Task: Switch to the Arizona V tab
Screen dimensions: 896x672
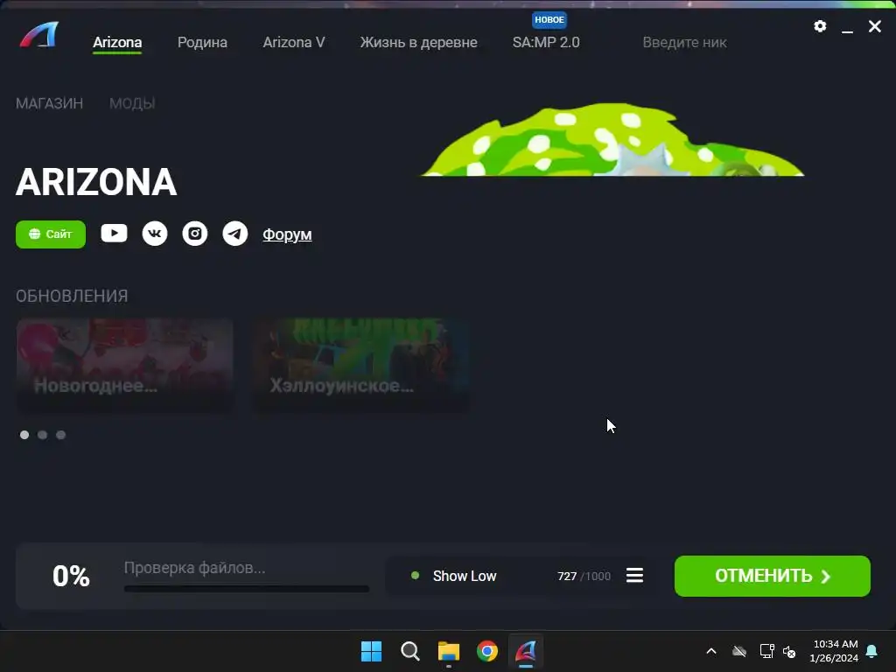Action: coord(294,43)
